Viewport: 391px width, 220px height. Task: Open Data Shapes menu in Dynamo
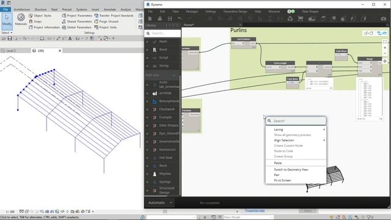[310, 12]
